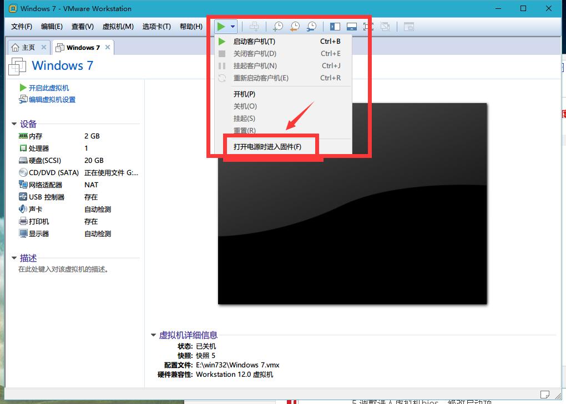Image resolution: width=566 pixels, height=404 pixels.
Task: Toggle the library sidebar panel icon
Action: pos(335,27)
